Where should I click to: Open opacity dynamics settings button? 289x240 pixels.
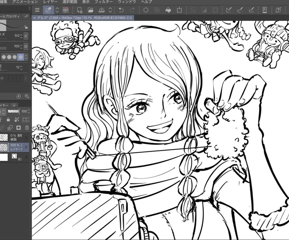[x=26, y=46]
